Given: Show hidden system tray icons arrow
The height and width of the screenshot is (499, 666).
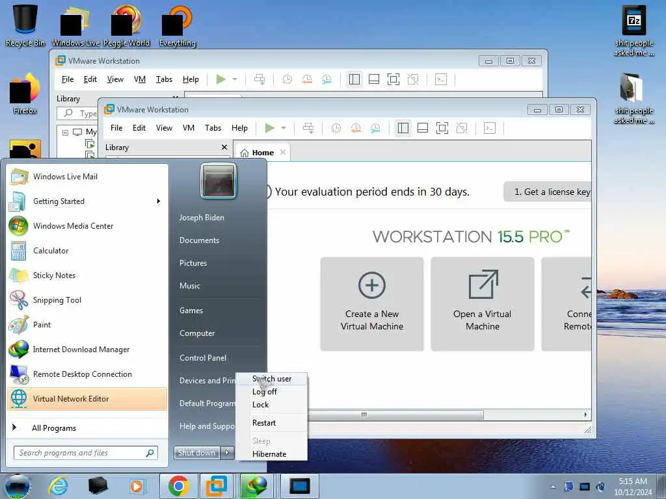Looking at the screenshot, I should (x=553, y=487).
